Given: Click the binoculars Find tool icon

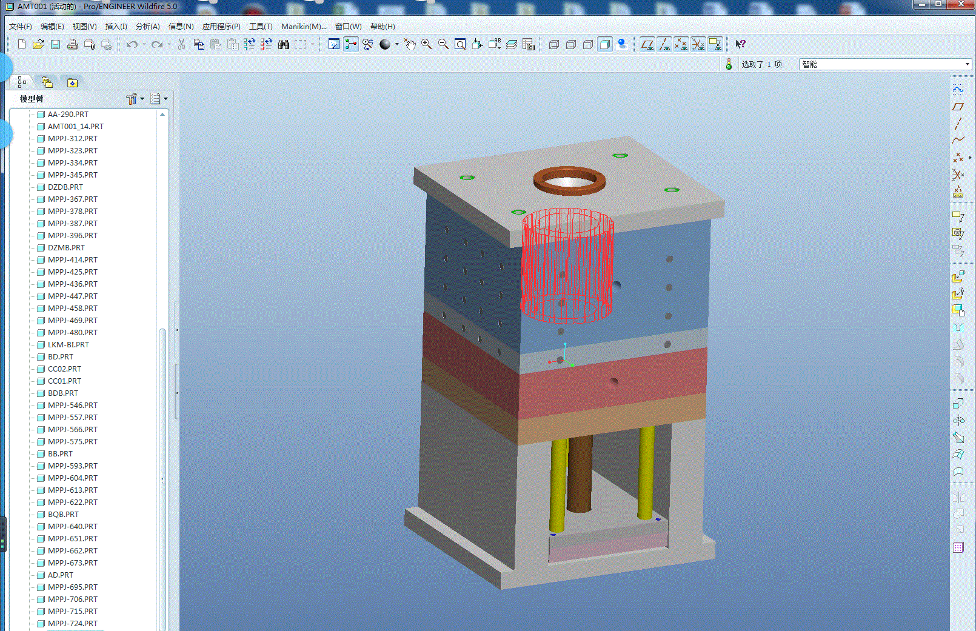Looking at the screenshot, I should click(x=283, y=44).
